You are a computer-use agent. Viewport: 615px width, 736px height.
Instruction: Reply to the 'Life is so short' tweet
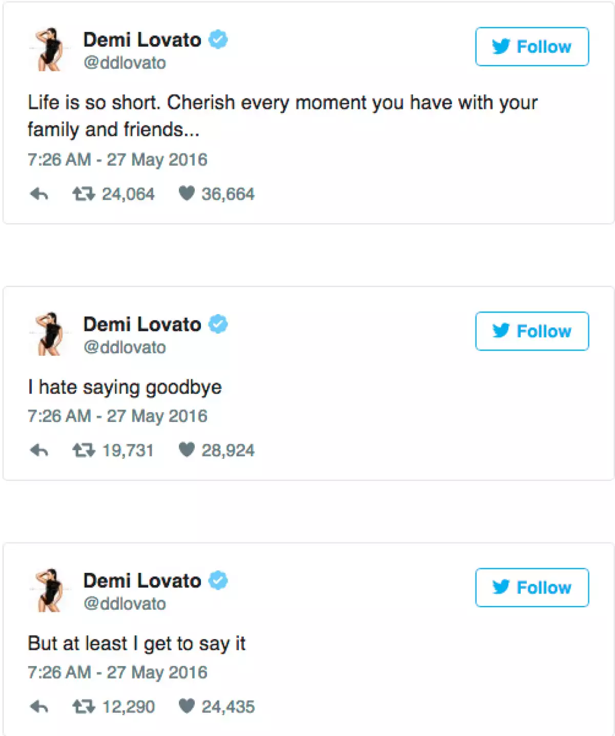pyautogui.click(x=39, y=194)
